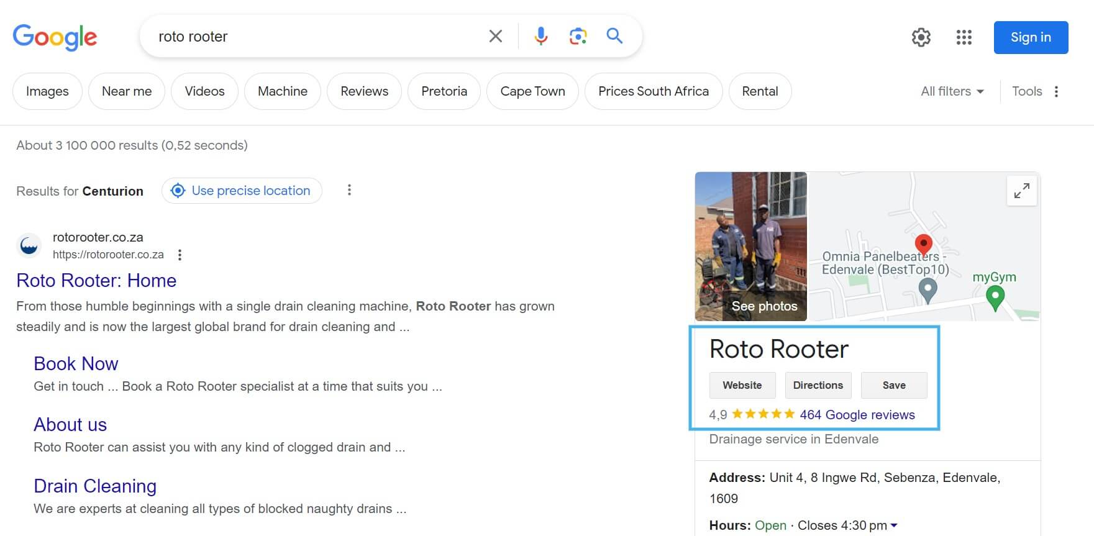Open 464 Google reviews link
1094x536 pixels.
click(857, 415)
